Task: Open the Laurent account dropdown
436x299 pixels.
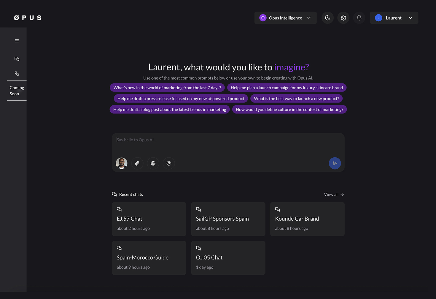Action: [x=394, y=18]
